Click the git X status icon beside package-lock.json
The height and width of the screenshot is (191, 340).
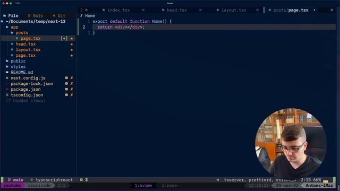pos(72,84)
